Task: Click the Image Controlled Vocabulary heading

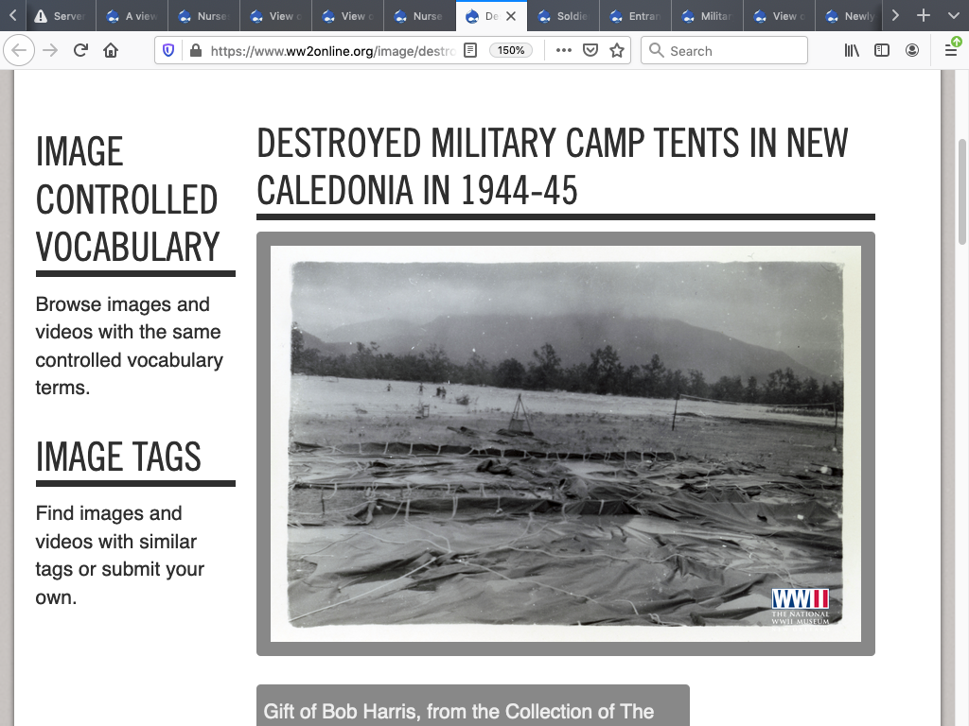Action: pos(128,199)
